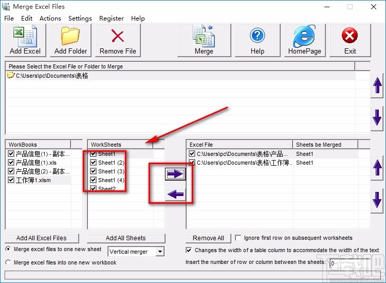The image size is (386, 283).
Task: Click the folder icon beside the C:\Users\pc\Documents path
Action: click(11, 75)
